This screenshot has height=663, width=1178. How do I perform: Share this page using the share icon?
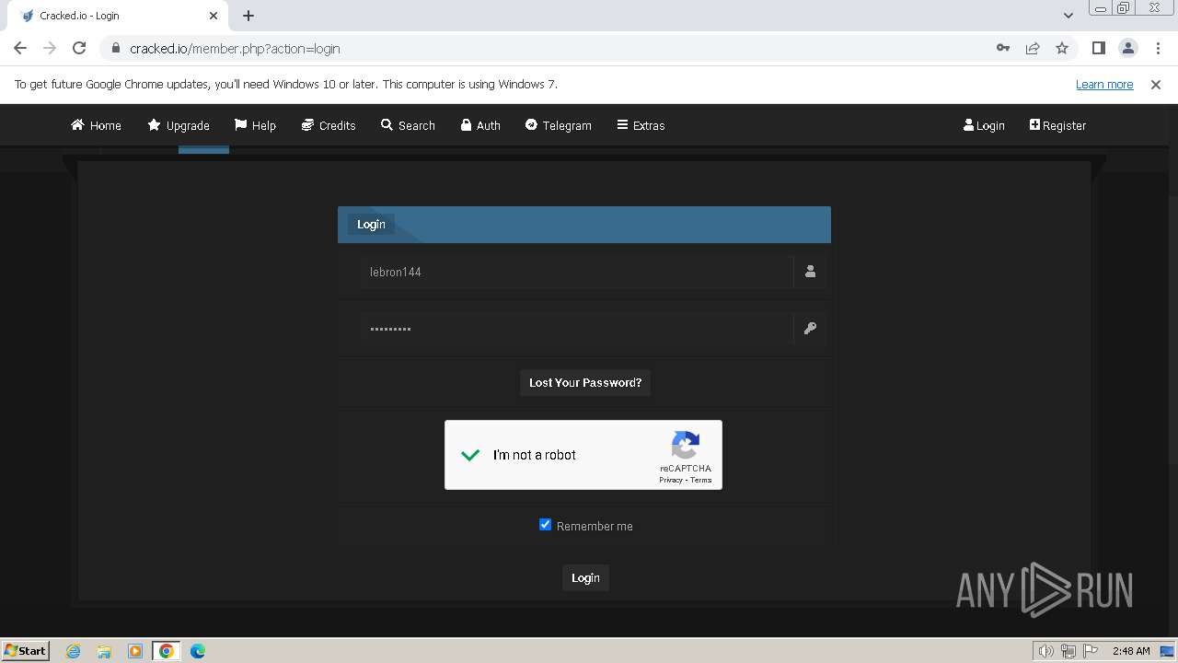click(1033, 48)
